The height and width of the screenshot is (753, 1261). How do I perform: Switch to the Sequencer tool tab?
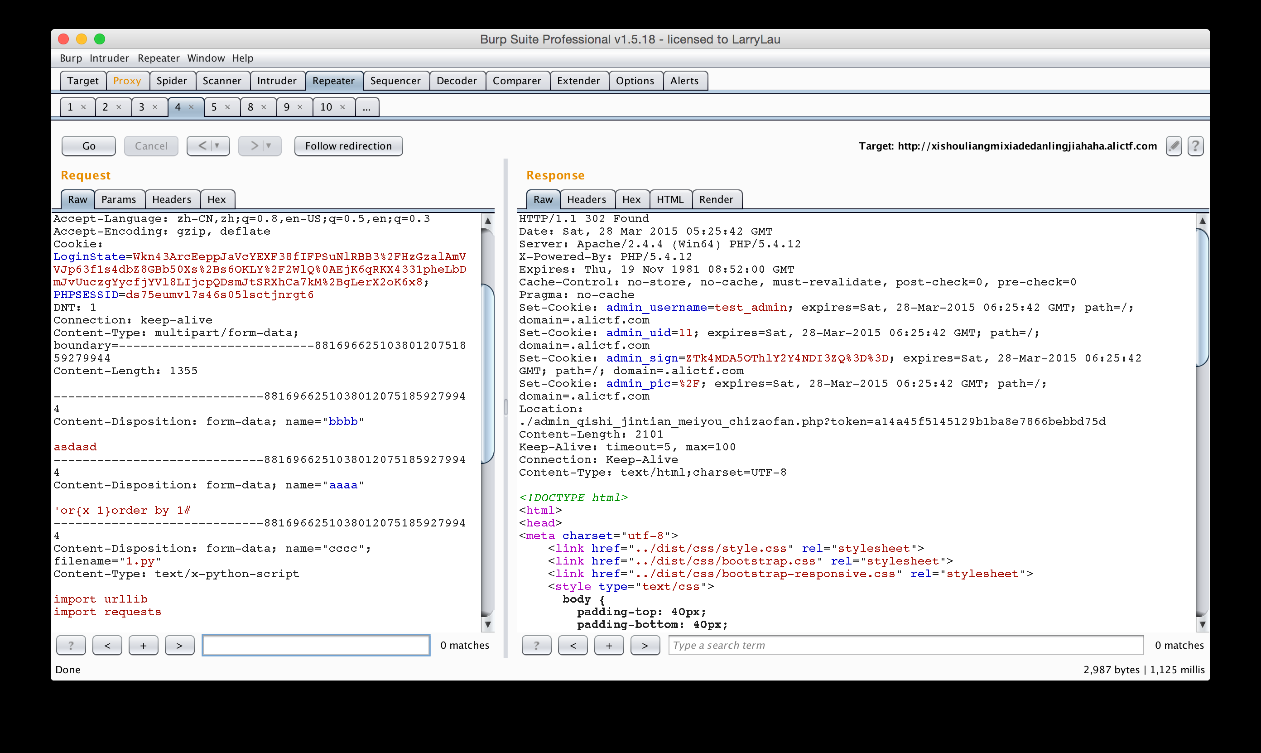(395, 81)
